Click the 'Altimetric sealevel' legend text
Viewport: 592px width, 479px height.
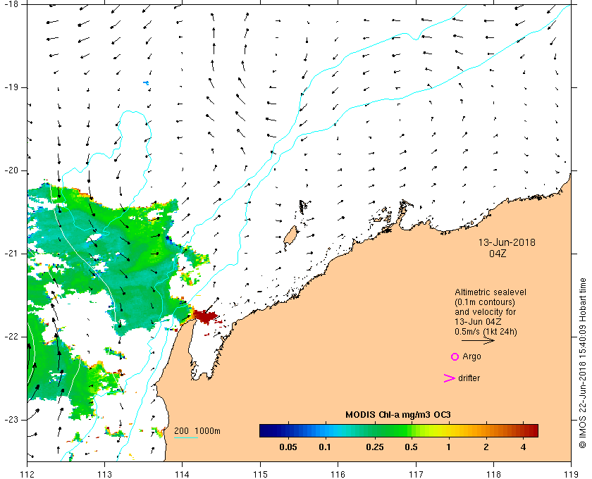click(491, 292)
